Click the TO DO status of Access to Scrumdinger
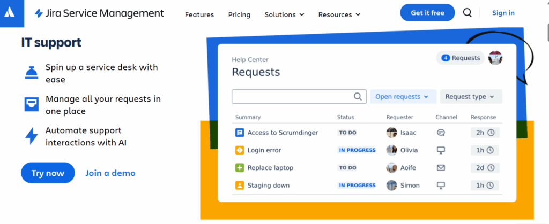Viewport: 549px width, 224px height. point(347,133)
